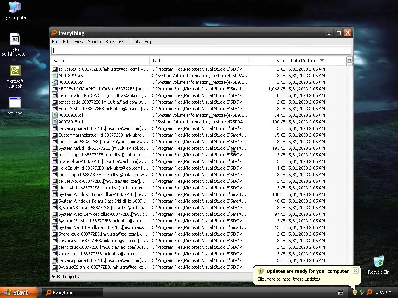Sort by Date Modified column header
Image resolution: width=398 pixels, height=298 pixels.
coord(316,61)
